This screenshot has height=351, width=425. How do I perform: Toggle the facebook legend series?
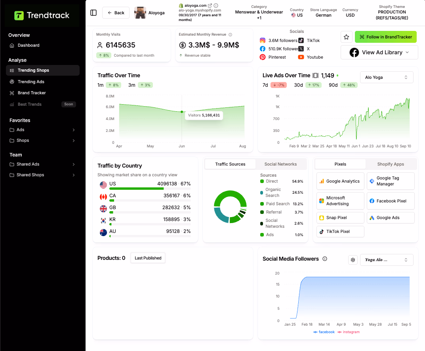pos(324,332)
